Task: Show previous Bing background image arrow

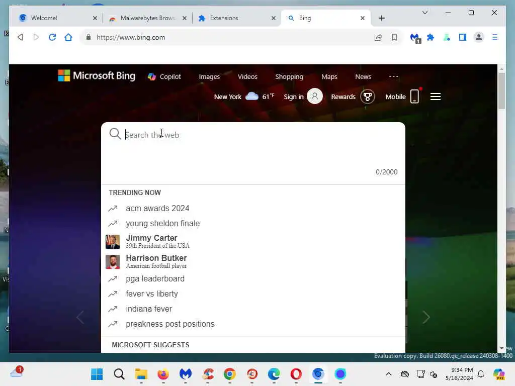Action: point(80,317)
